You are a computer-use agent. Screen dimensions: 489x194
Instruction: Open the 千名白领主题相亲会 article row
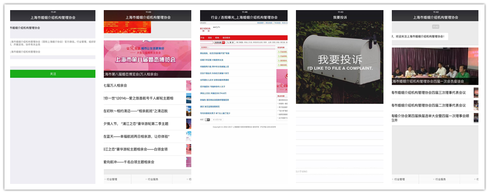147,162
